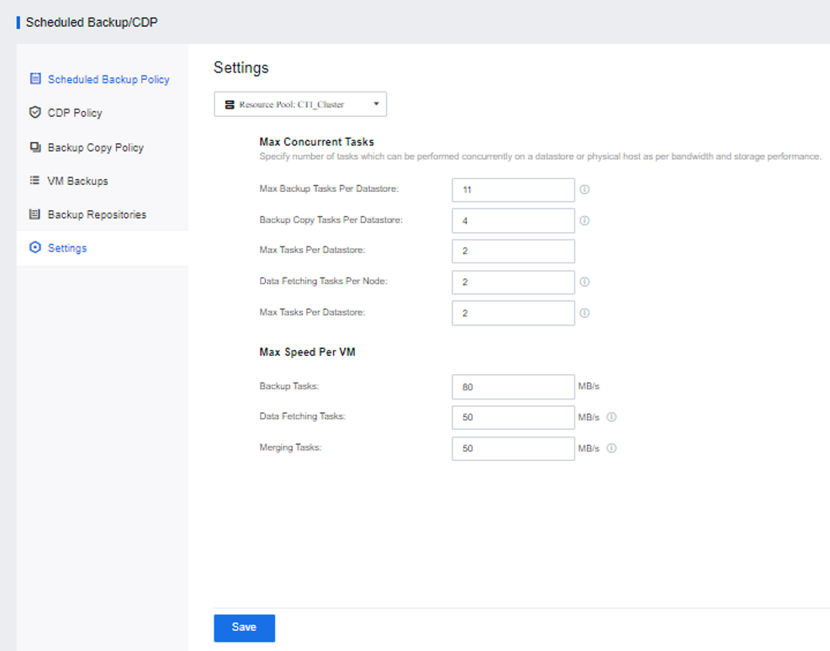Screen dimensions: 830x651
Task: Click info icon beside Merging Tasks speed
Action: coord(611,448)
